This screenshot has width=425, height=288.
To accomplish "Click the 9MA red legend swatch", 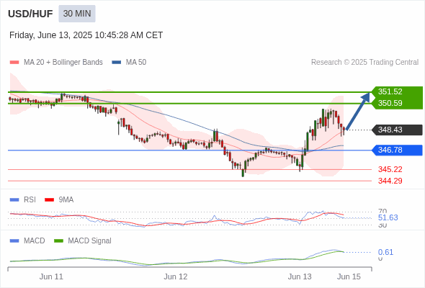I will click(49, 200).
